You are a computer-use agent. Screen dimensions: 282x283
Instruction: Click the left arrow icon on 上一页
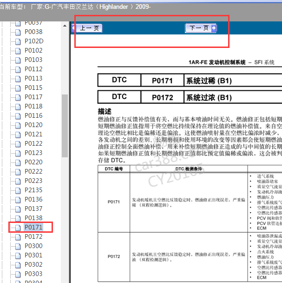tap(74, 28)
